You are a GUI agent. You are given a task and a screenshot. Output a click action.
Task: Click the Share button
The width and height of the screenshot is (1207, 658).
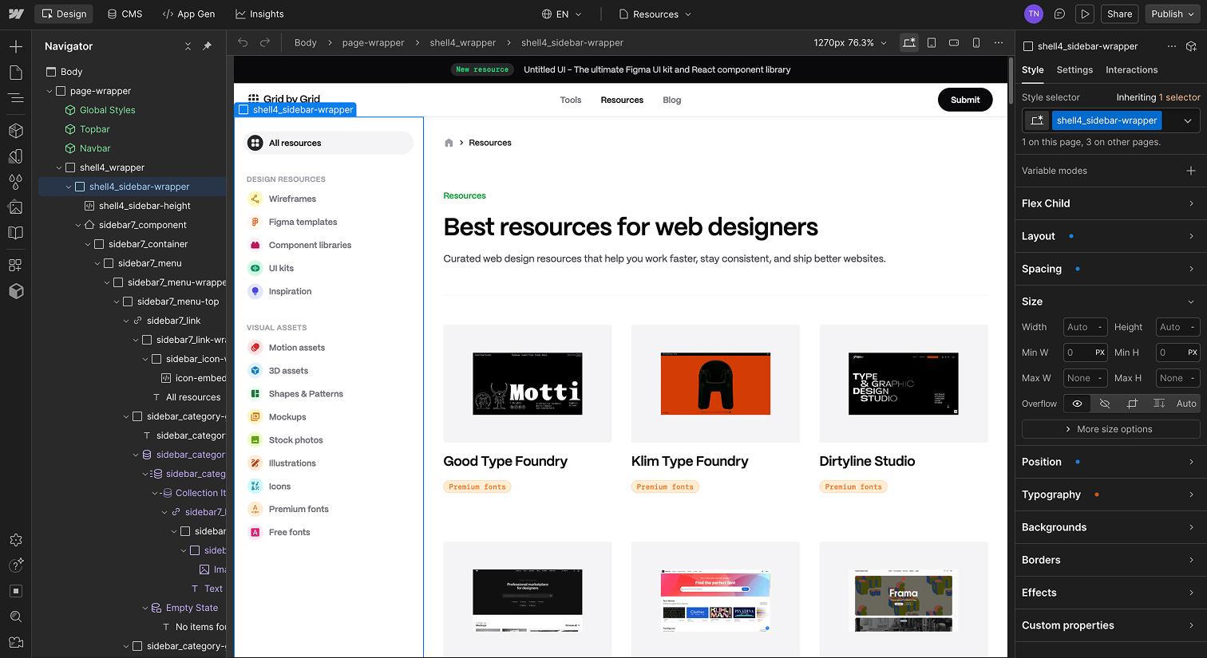pos(1119,14)
